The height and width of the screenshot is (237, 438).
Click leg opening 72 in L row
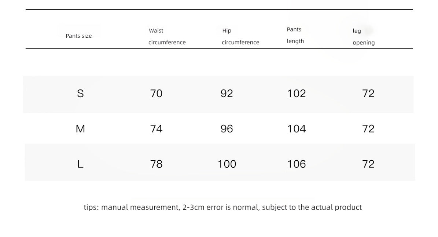(x=368, y=164)
